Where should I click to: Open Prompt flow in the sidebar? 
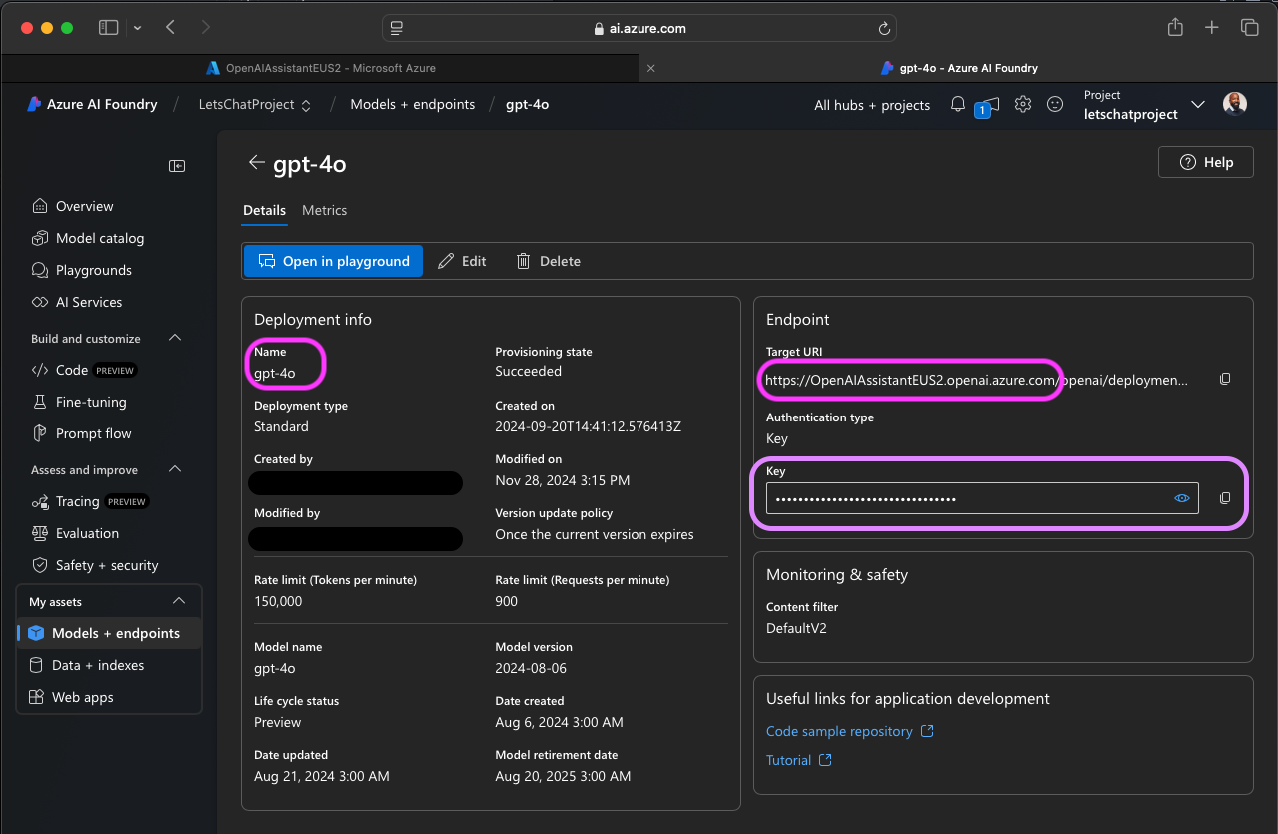(x=93, y=433)
